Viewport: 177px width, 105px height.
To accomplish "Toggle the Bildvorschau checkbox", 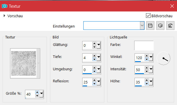I will click(x=148, y=15).
